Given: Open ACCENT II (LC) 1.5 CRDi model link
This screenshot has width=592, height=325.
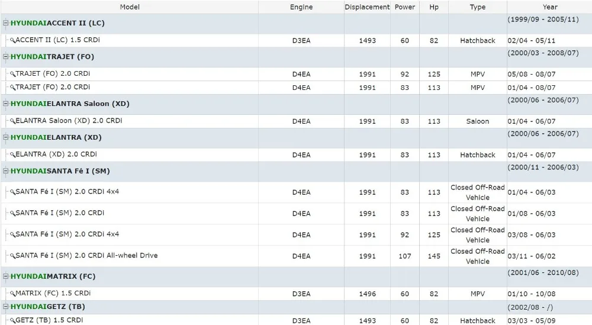Looking at the screenshot, I should pos(57,40).
